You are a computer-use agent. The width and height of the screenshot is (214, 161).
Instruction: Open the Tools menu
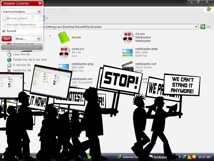tap(52, 9)
